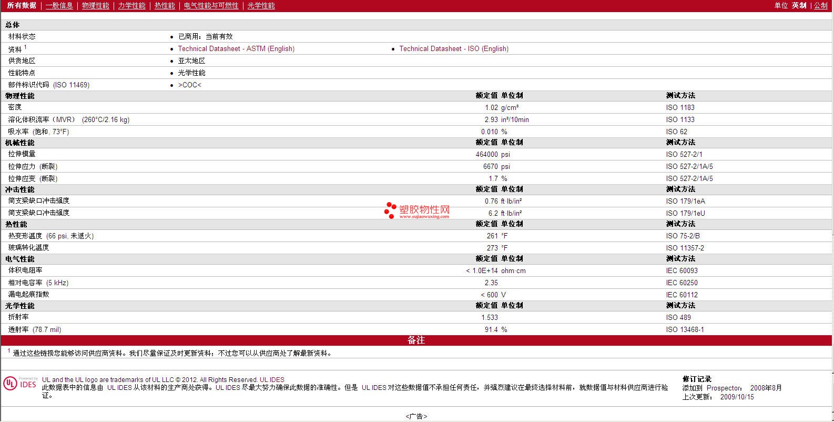This screenshot has width=834, height=422.
Task: Click the 吸水率 value 0.010
Action: (490, 132)
